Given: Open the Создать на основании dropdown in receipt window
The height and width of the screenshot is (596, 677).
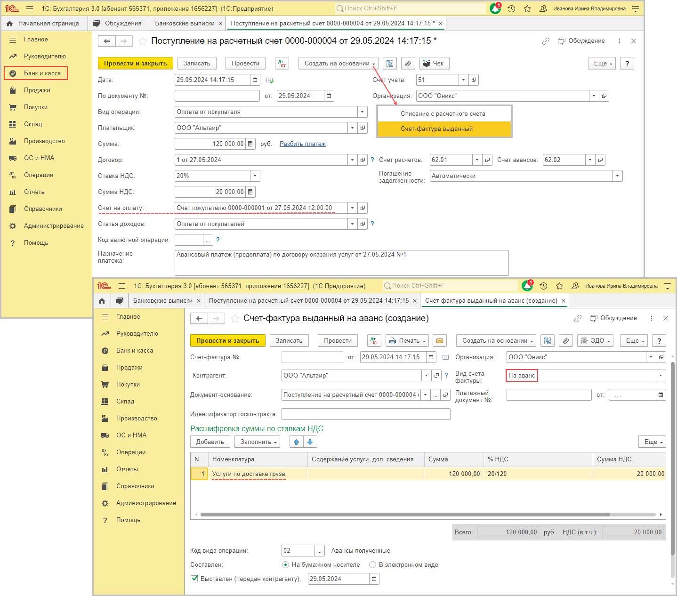Looking at the screenshot, I should [338, 63].
